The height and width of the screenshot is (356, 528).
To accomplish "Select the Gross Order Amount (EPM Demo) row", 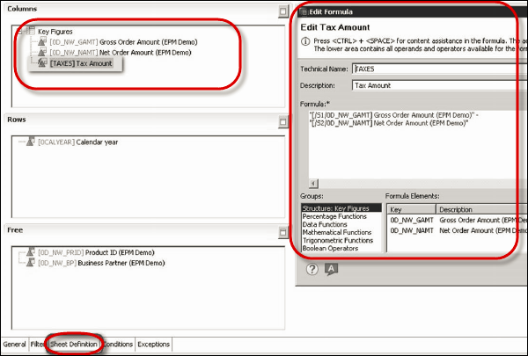I will [x=123, y=42].
